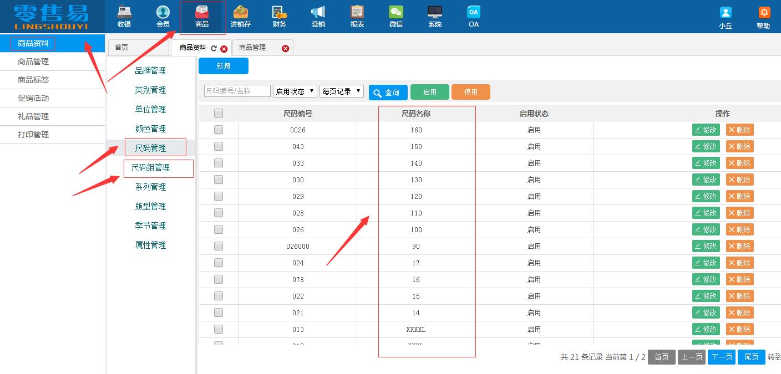Toggle the select-all checkbox in table header
Screen dimensions: 781x374
[x=219, y=113]
